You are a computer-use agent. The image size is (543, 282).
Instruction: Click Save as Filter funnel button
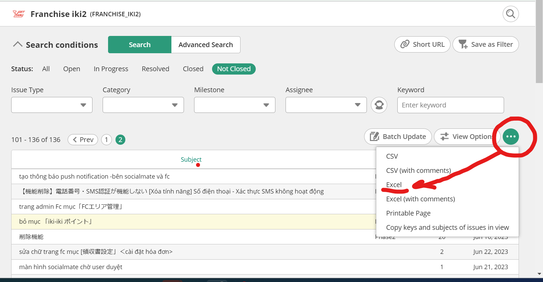(x=485, y=44)
